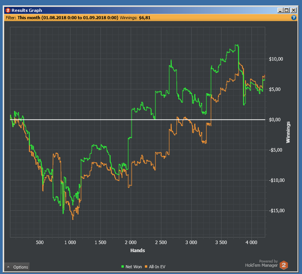Click the 'Hands' x-axis title
Viewport: 302px width, 274px height.
click(x=138, y=250)
